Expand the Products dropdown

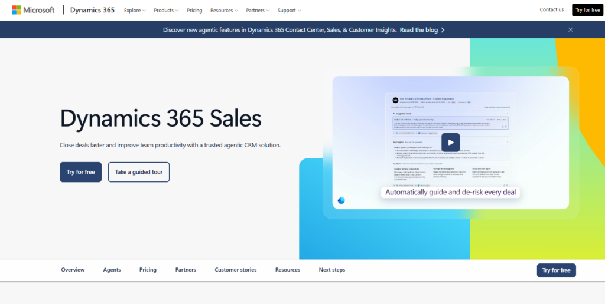166,11
